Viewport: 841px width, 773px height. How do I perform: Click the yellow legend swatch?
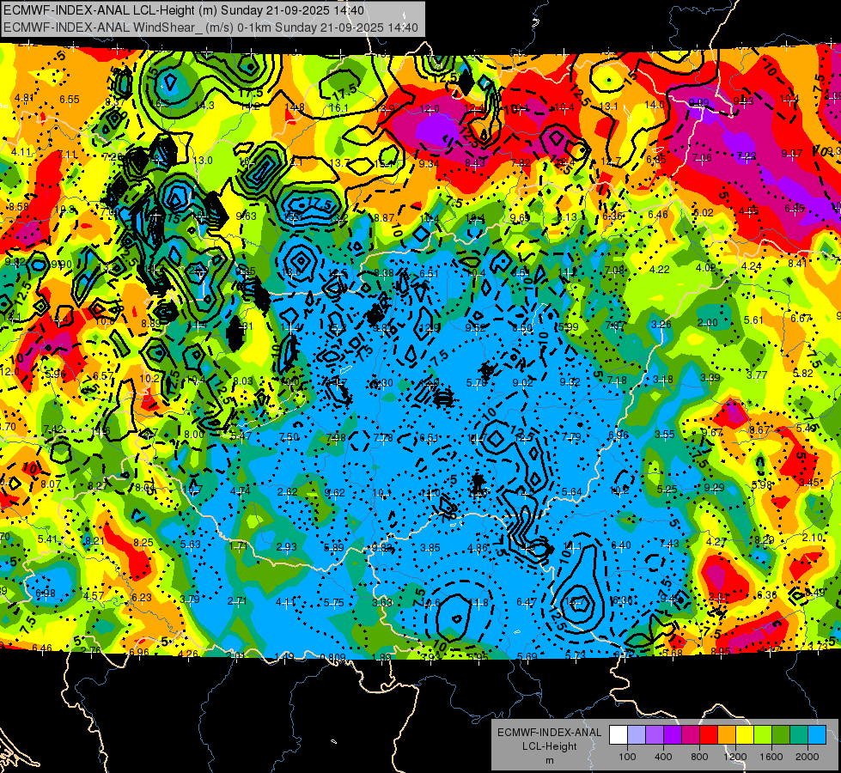pyautogui.click(x=745, y=735)
